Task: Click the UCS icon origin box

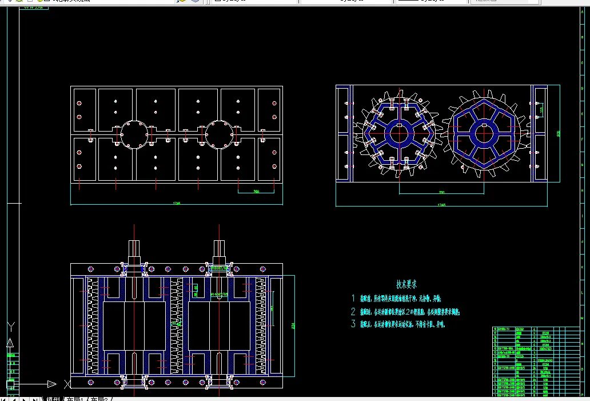Action: click(10, 384)
